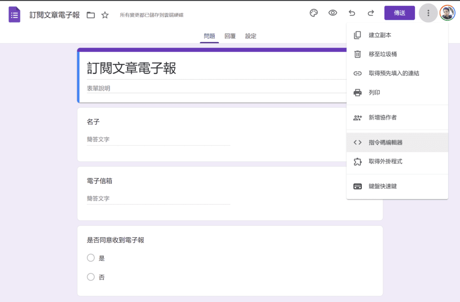This screenshot has width=460, height=302.
Task: Click the link icon beside 取得預先填入的連結
Action: 357,73
